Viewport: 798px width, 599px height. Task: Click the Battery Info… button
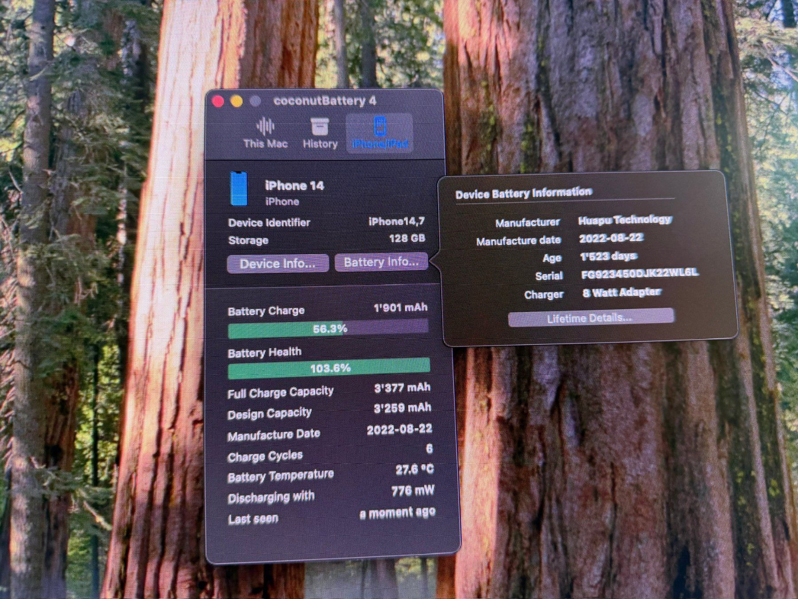coord(381,262)
